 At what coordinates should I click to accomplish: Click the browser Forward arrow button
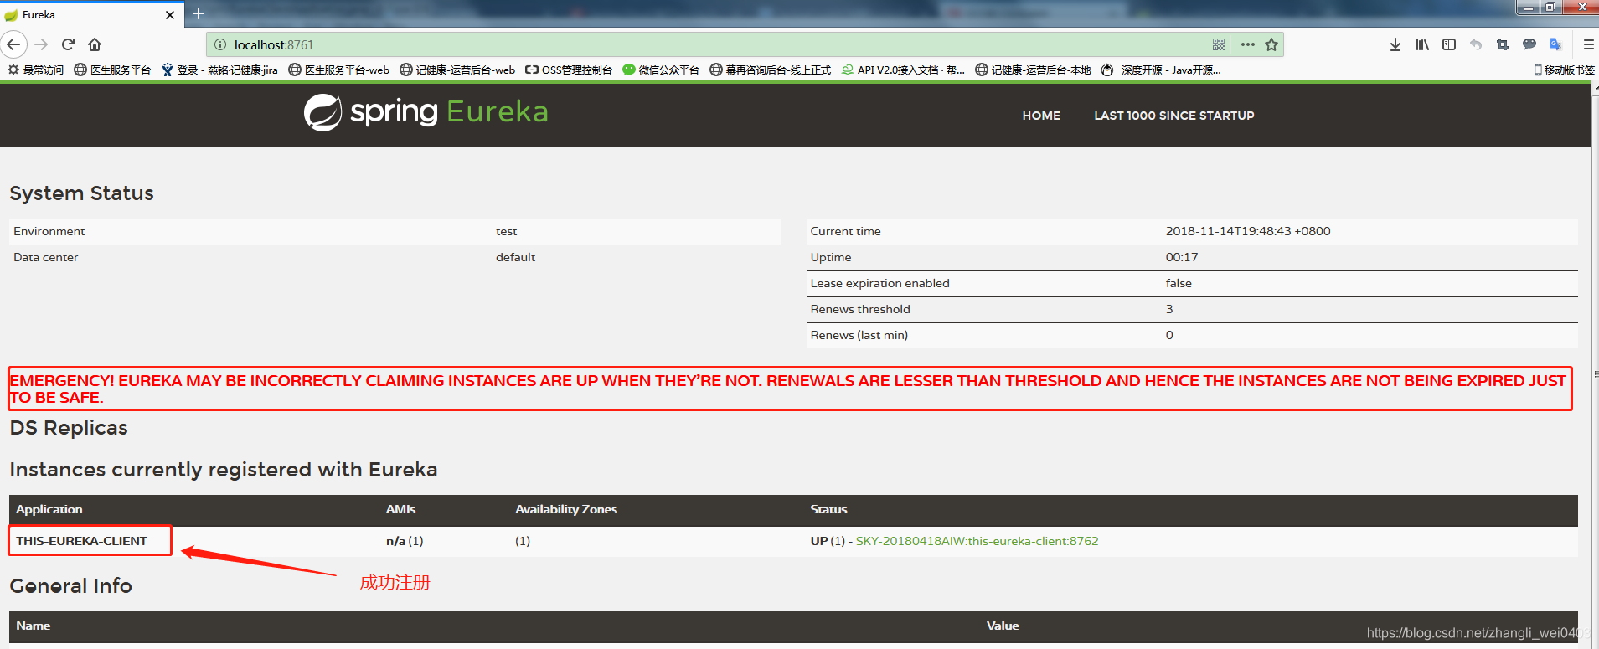41,44
